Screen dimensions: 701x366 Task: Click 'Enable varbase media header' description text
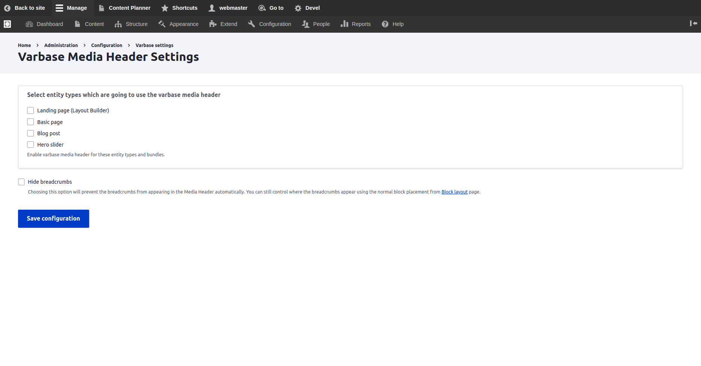96,154
